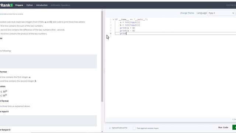Click the Arithmetic Operators breadcrumb

point(60,5)
